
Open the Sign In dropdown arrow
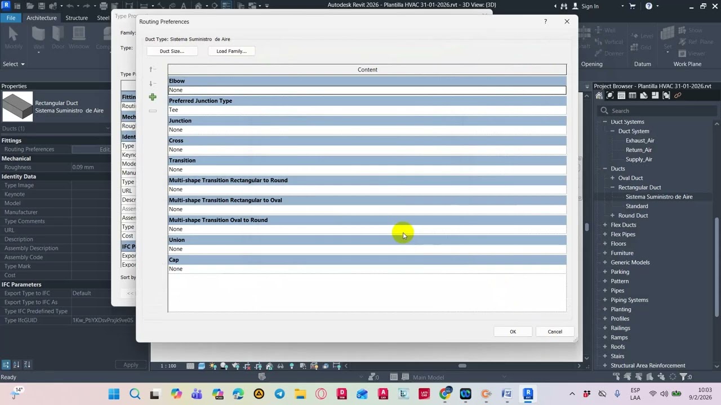pos(622,6)
